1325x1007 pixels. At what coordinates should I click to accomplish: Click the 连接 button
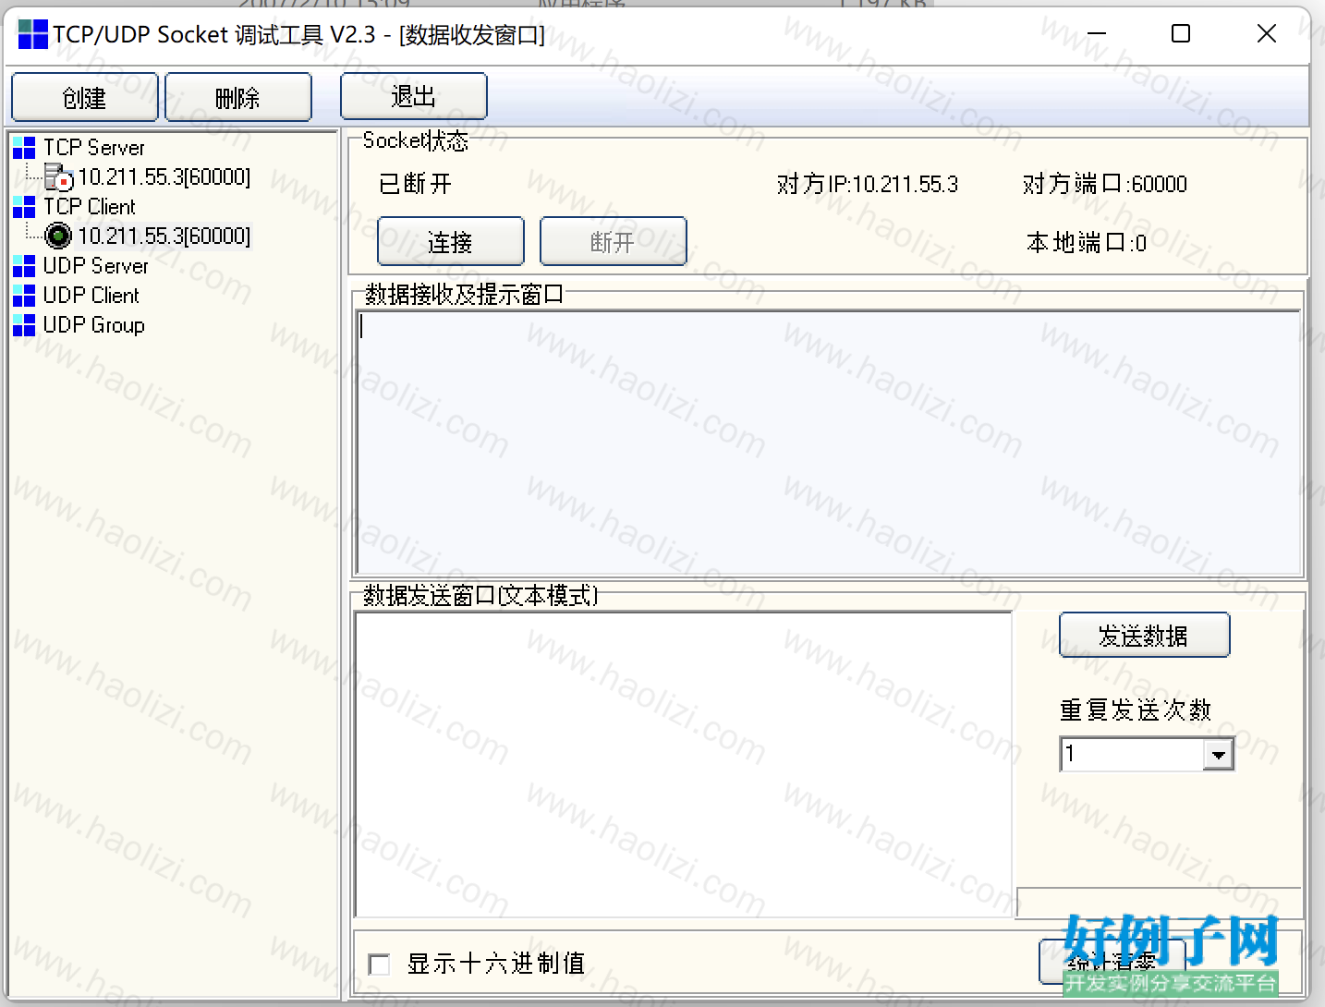pos(450,242)
